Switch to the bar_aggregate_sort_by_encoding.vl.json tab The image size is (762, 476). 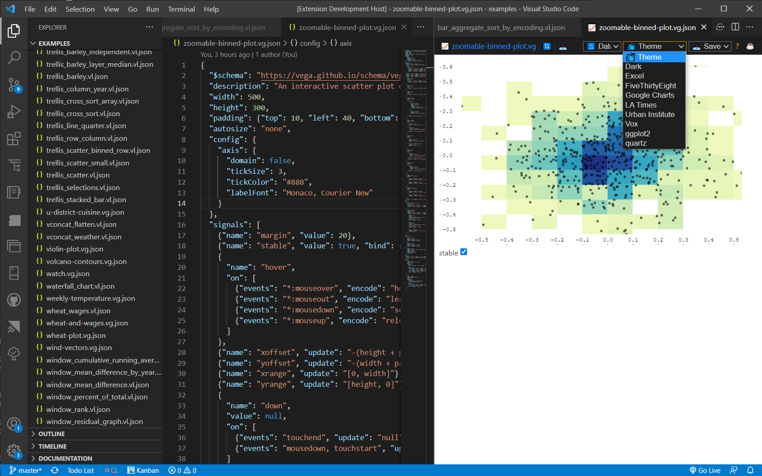[x=500, y=27]
